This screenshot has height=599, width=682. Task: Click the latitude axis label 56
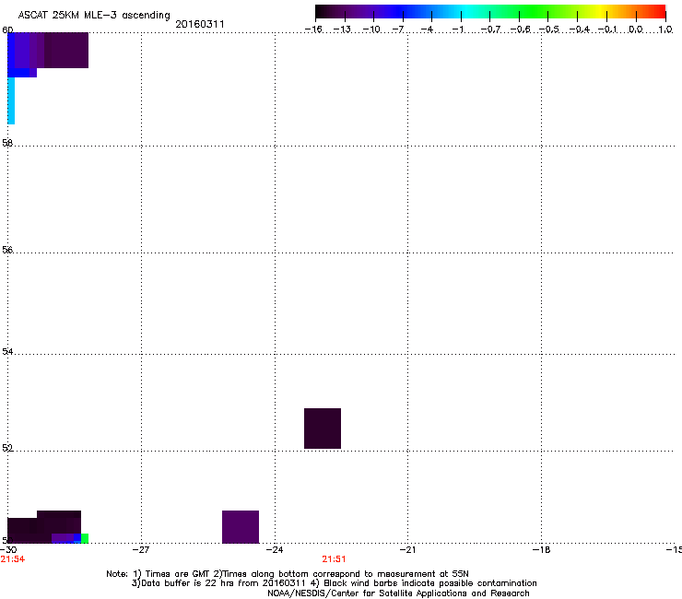point(7,250)
